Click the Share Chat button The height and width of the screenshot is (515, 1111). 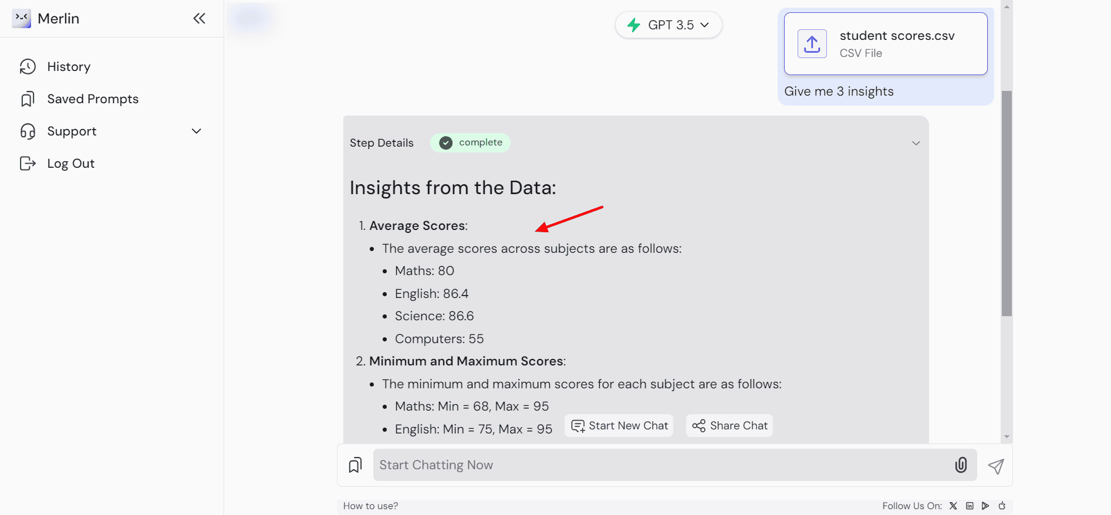coord(730,426)
